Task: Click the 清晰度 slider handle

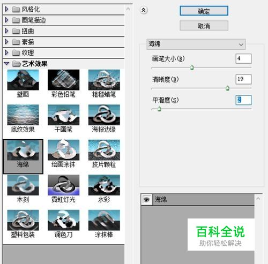Action: 227,88
